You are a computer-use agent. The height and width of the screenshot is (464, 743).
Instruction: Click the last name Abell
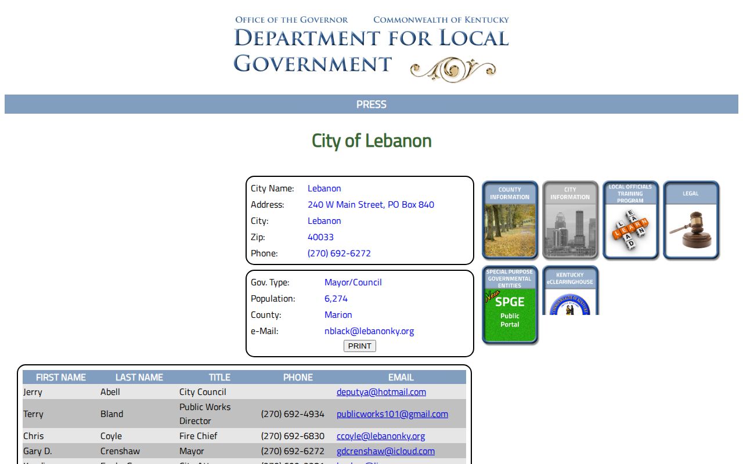(110, 392)
